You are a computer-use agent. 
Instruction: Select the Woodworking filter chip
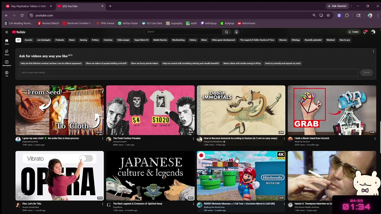coord(178,40)
